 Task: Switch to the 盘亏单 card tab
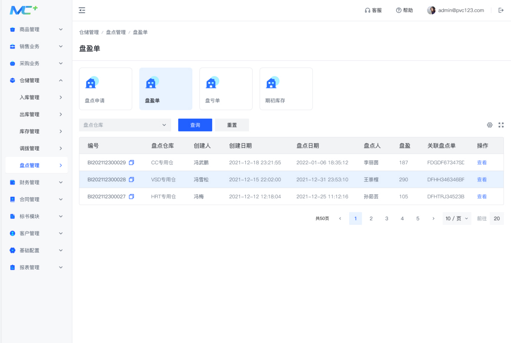[x=226, y=89]
